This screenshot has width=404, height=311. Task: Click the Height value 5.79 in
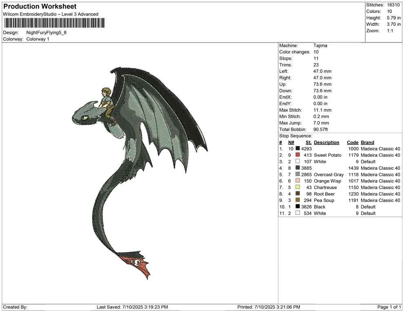click(393, 18)
